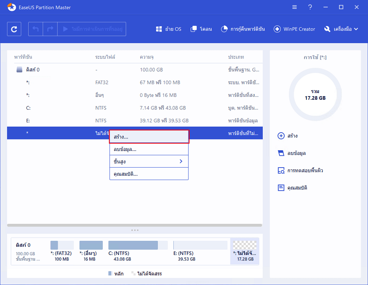Click the C: (NTFS) 43.08 GB disk map block
The height and width of the screenshot is (285, 368).
pyautogui.click(x=138, y=251)
